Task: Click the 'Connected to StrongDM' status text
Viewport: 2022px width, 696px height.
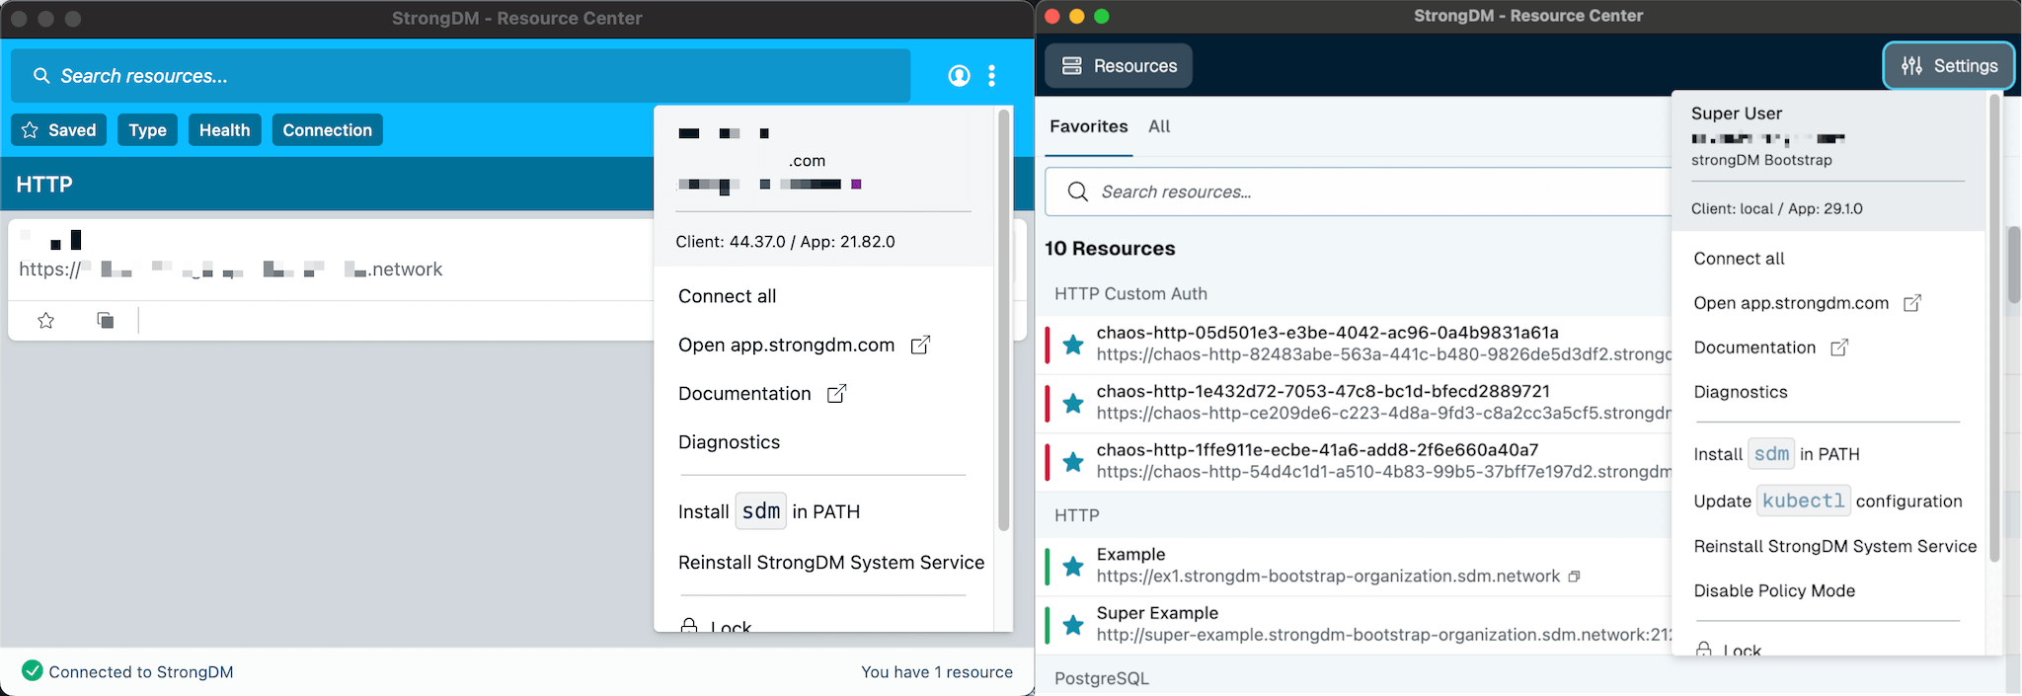Action: [141, 672]
